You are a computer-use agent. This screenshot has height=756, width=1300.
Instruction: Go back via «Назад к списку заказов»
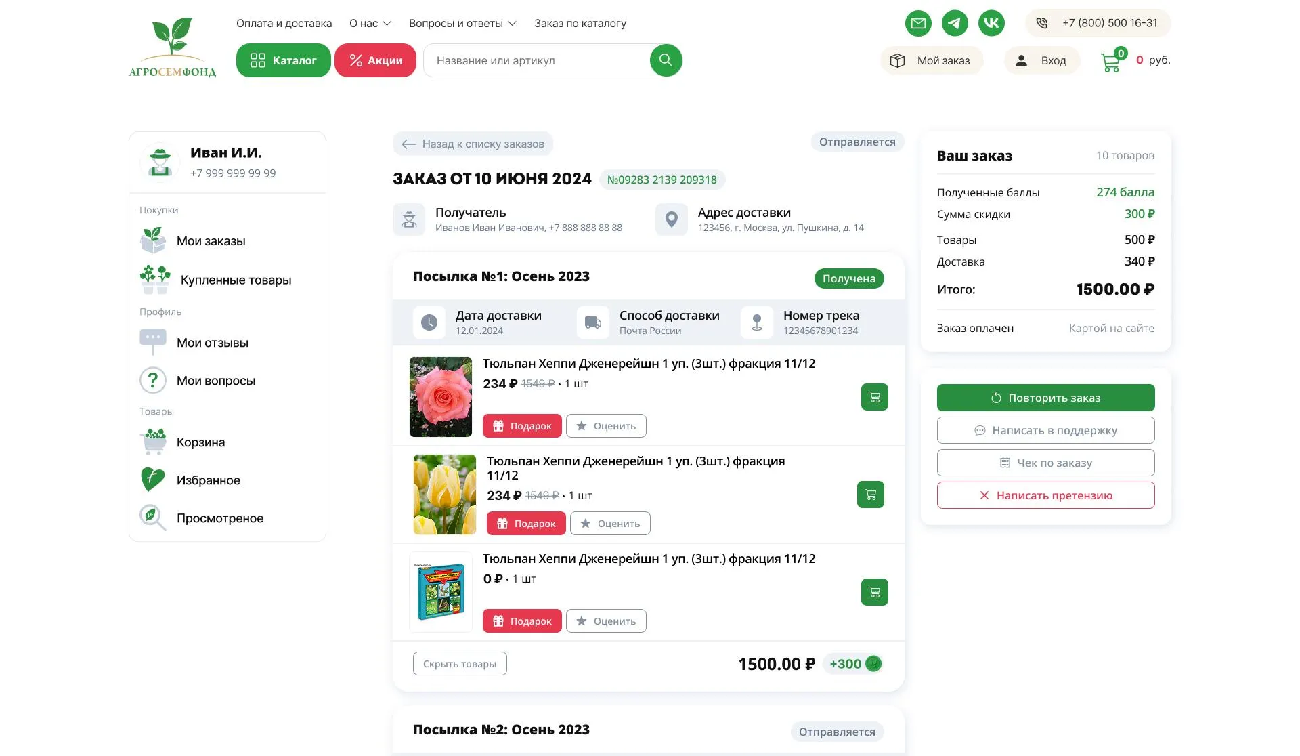pos(473,144)
